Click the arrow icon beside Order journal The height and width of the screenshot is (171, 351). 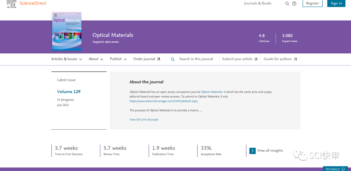[159, 59]
